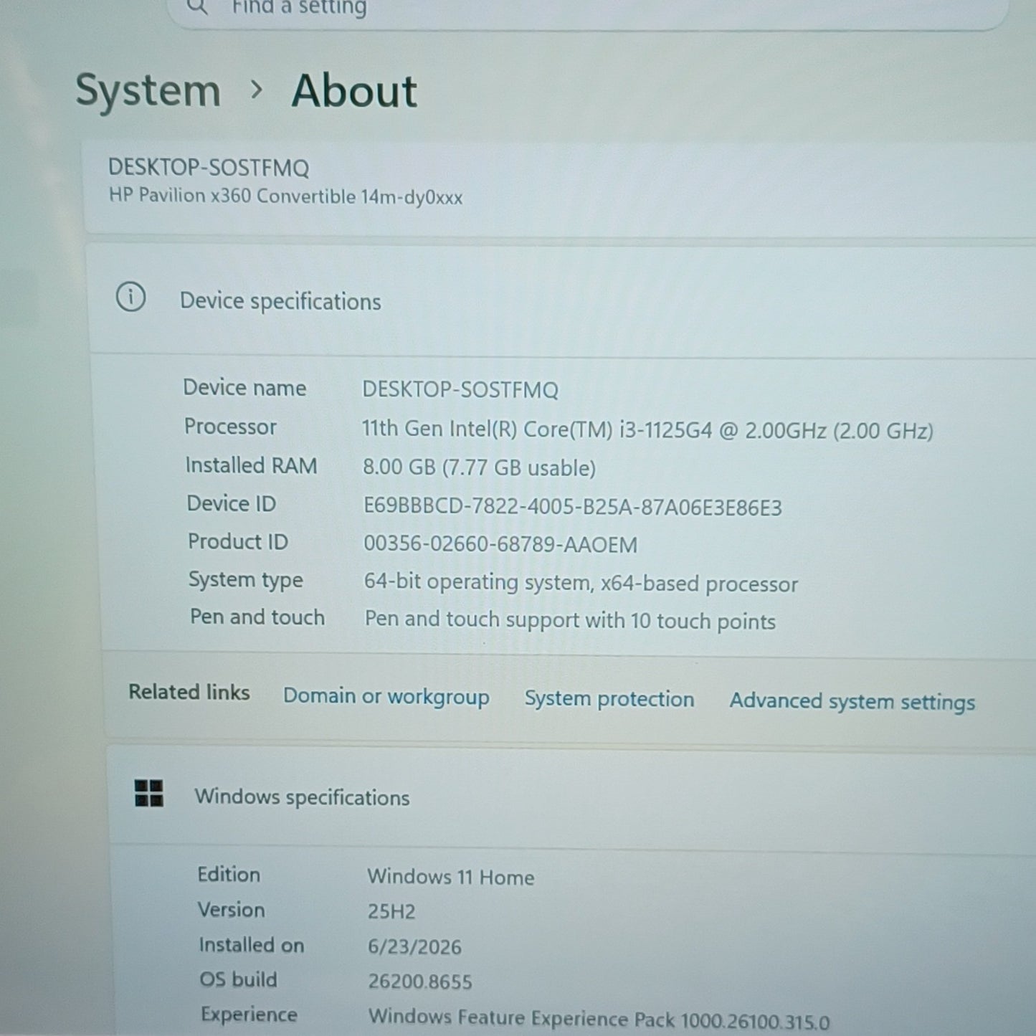Click the breadcrumb chevron after System
The width and height of the screenshot is (1036, 1036).
click(256, 90)
